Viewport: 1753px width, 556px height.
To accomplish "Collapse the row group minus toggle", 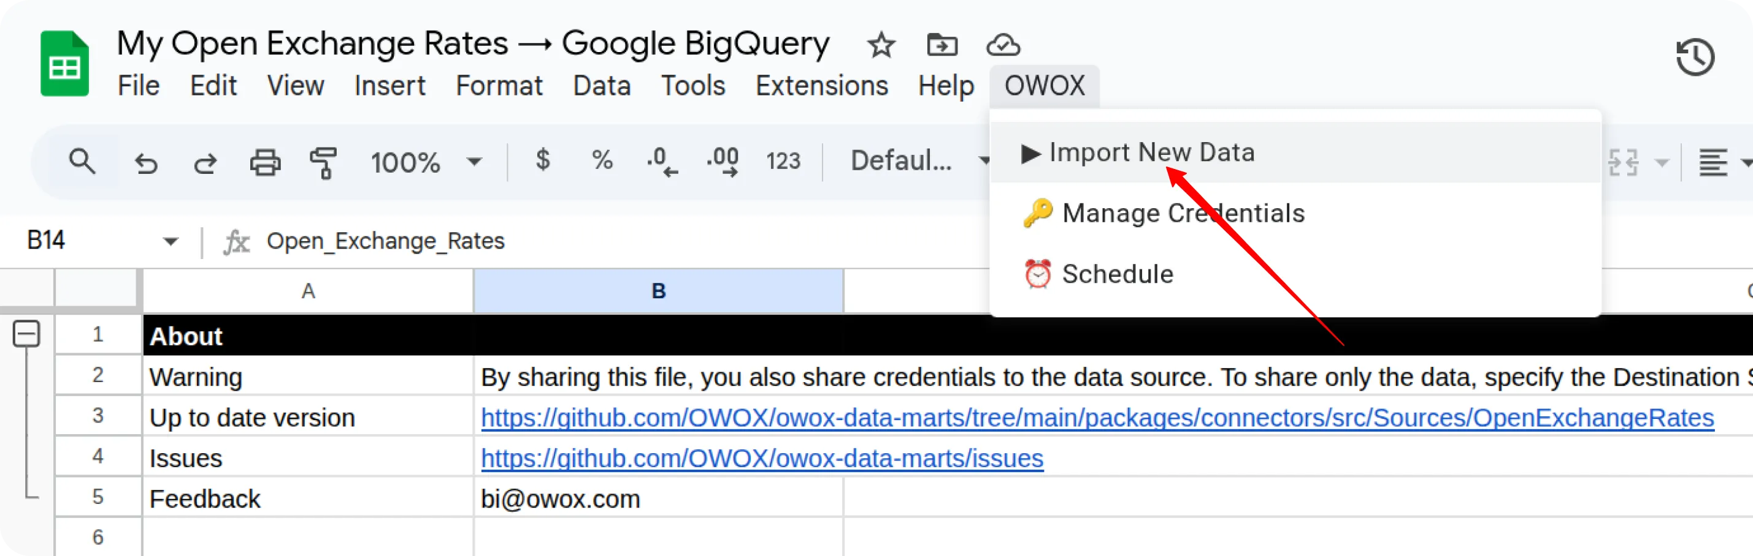I will 26,334.
